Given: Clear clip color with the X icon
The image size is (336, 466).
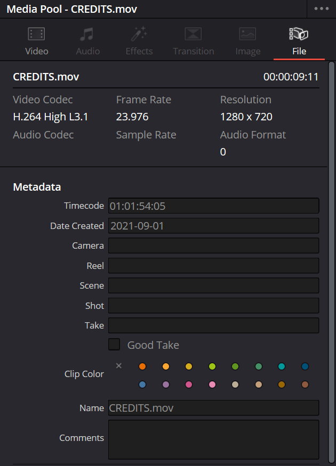Looking at the screenshot, I should tap(119, 365).
